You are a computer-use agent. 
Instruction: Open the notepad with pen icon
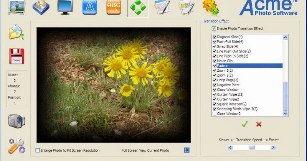pyautogui.click(x=162, y=7)
